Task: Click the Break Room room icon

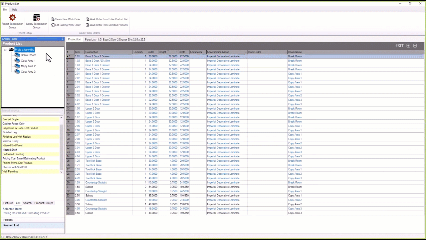Action: 17,55
